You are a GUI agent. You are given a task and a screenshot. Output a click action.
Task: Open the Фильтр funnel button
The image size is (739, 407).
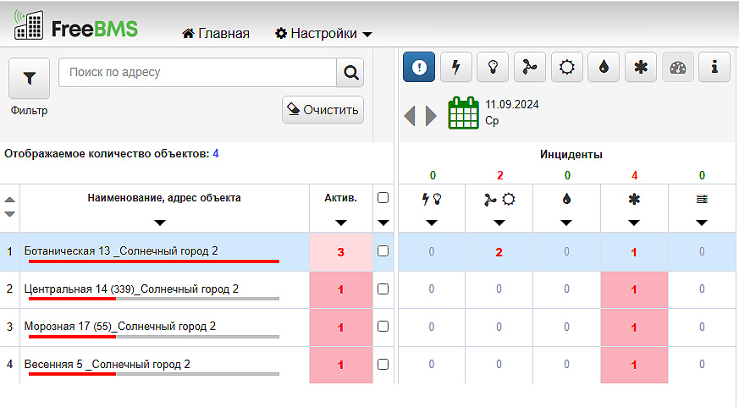(x=30, y=78)
